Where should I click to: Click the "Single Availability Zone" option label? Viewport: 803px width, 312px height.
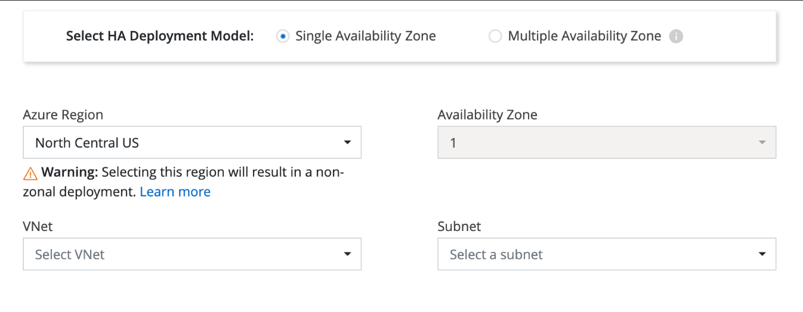[x=365, y=36]
